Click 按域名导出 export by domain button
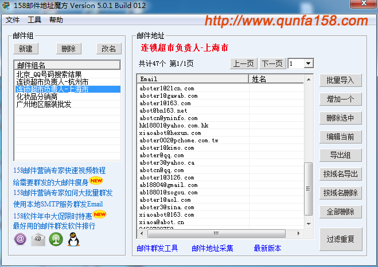This screenshot has width=378, height=267. pos(340,174)
